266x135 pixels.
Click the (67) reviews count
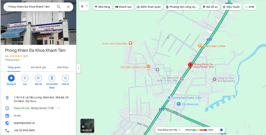click(x=26, y=56)
